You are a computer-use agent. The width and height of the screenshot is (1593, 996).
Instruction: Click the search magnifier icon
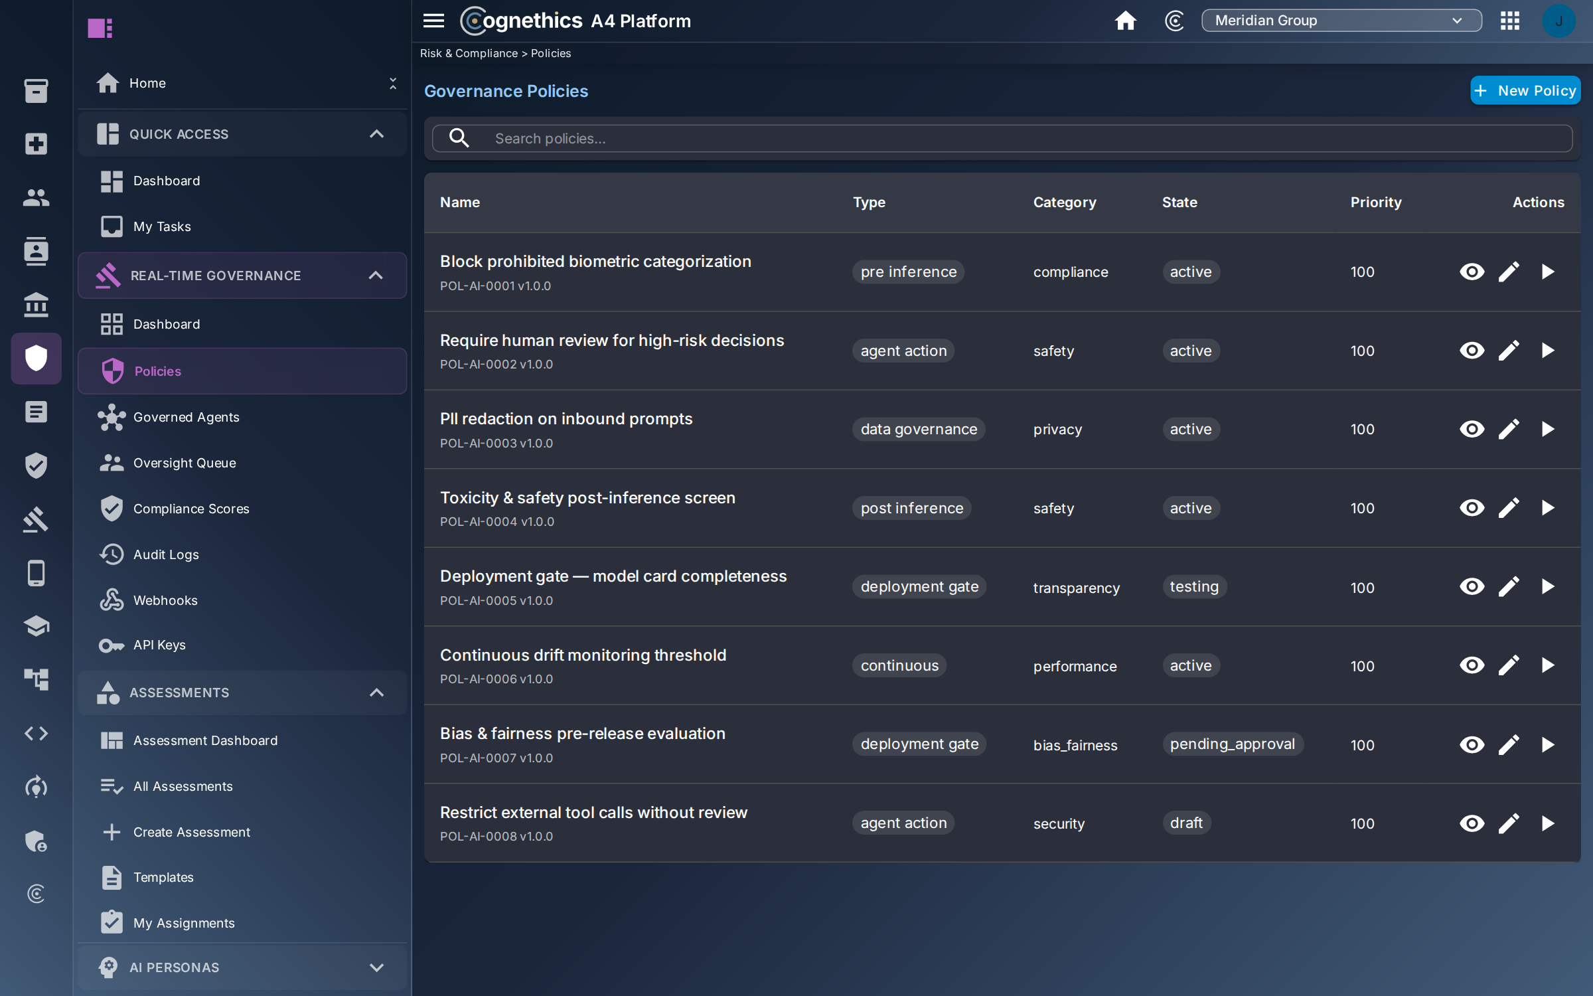459,138
